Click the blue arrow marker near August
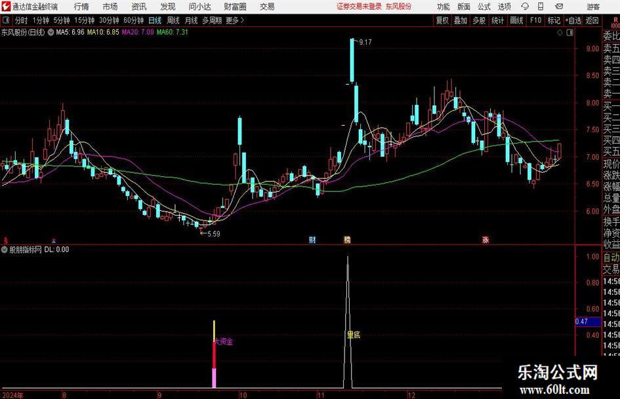 (x=54, y=240)
